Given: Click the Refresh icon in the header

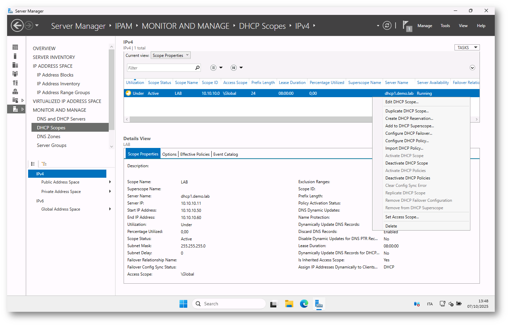Looking at the screenshot, I should (x=387, y=26).
